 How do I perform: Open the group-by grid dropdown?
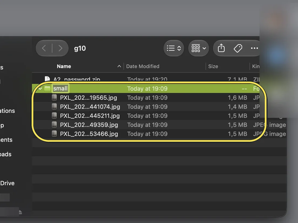coord(198,48)
